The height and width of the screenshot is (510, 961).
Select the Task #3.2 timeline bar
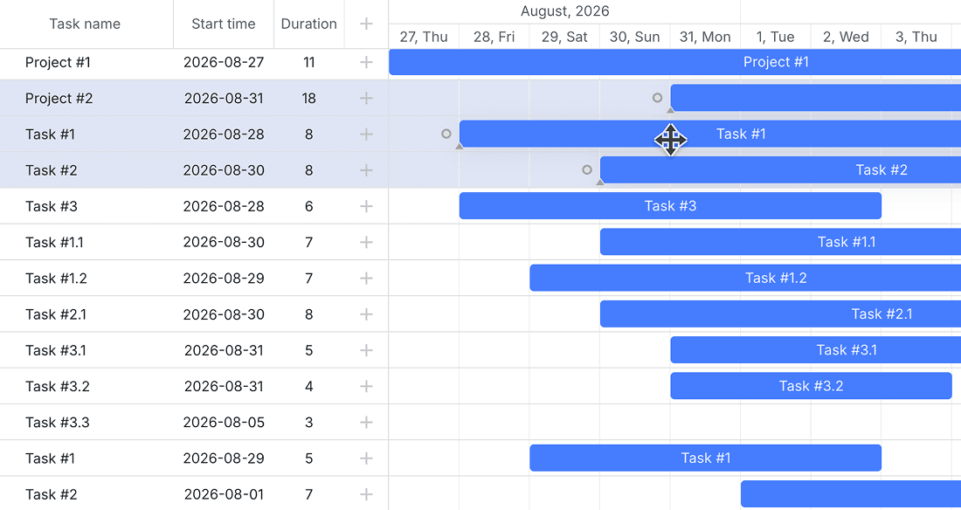pos(811,386)
